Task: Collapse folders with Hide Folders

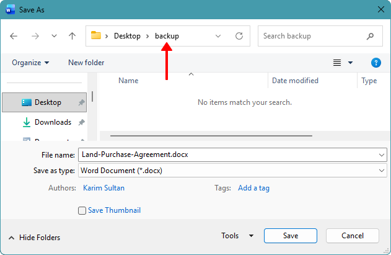Action: (35, 238)
